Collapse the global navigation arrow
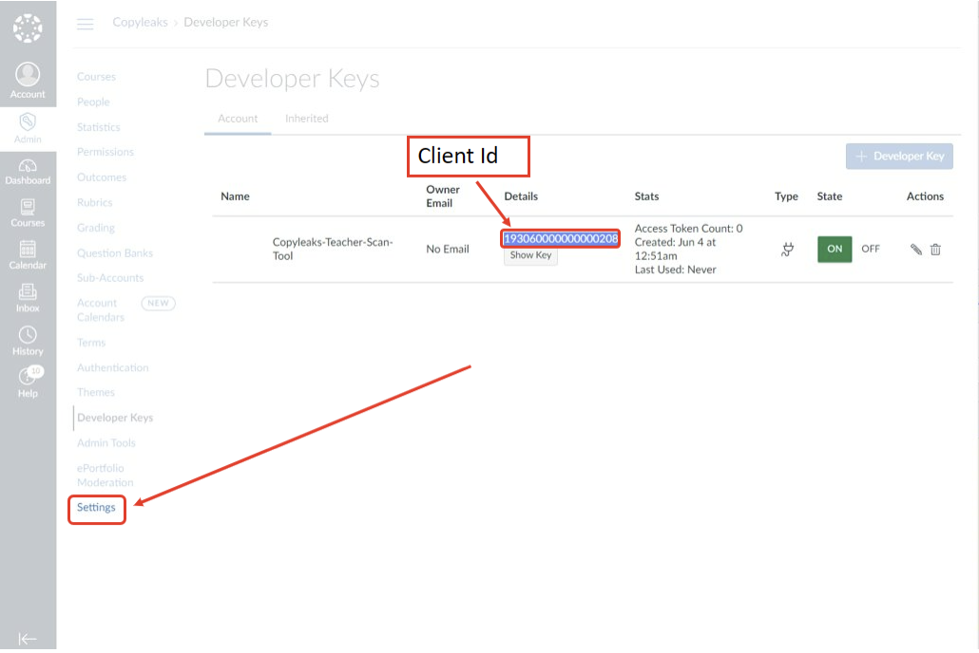The width and height of the screenshot is (979, 653). tap(28, 639)
